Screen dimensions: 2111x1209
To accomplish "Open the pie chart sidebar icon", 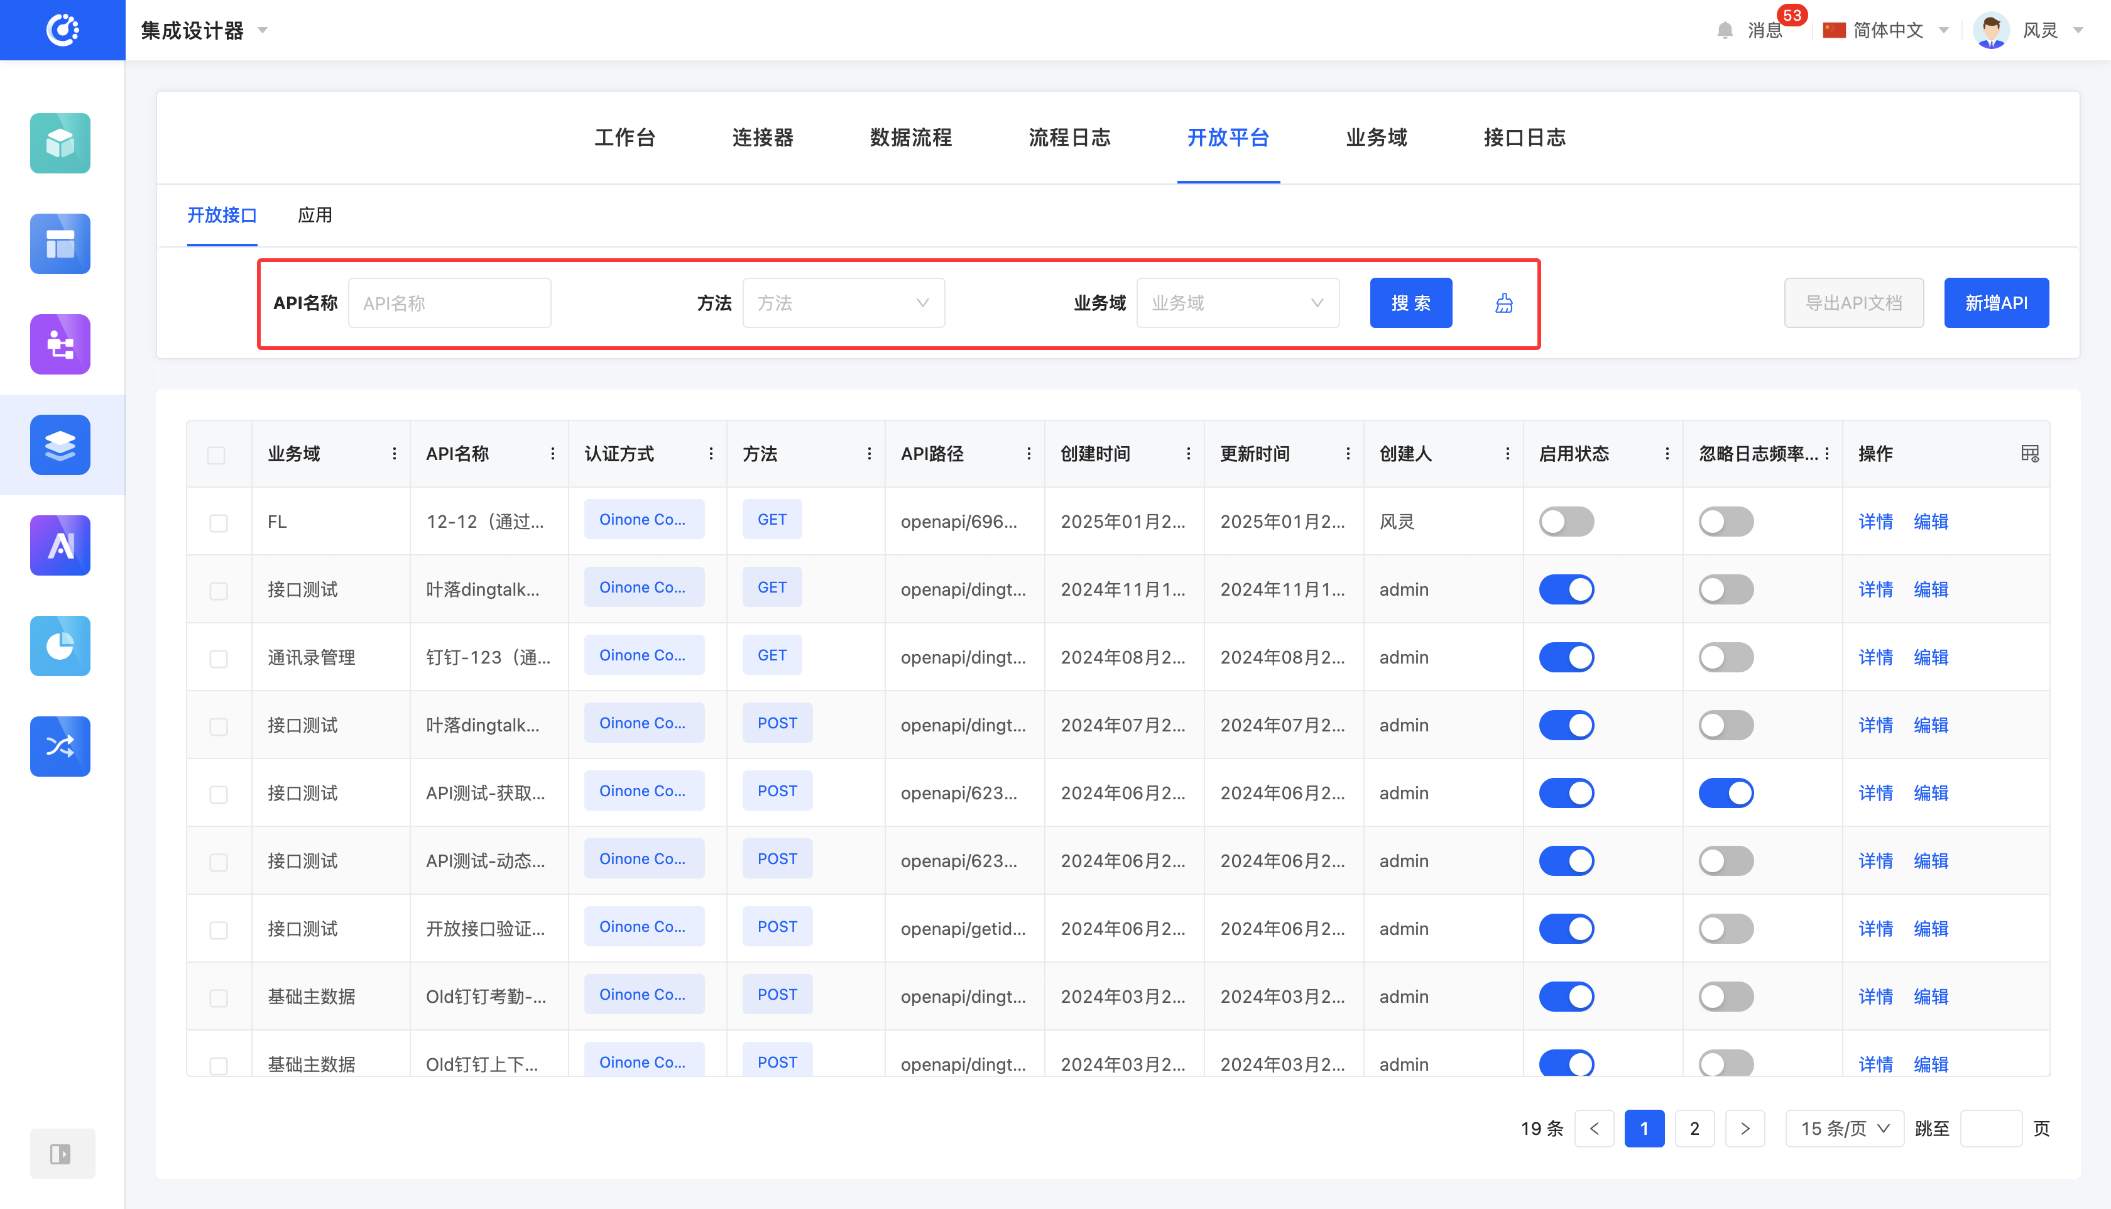I will click(x=60, y=646).
